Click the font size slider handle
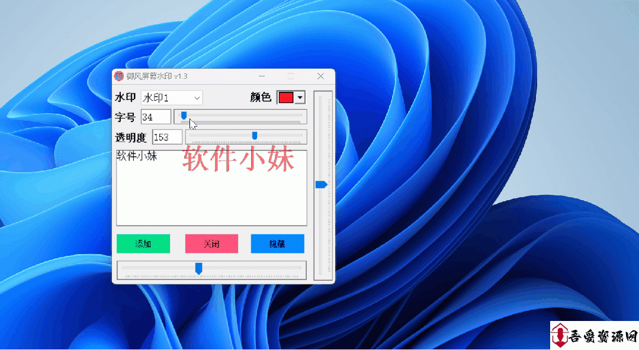Viewport: 639px width, 350px height. point(184,115)
